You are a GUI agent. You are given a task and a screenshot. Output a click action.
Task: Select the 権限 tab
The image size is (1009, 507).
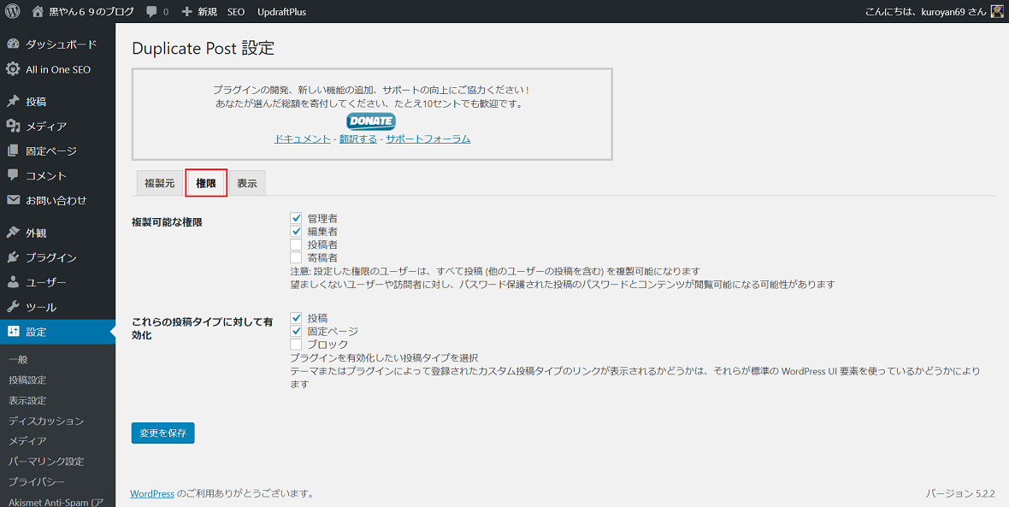tap(206, 183)
